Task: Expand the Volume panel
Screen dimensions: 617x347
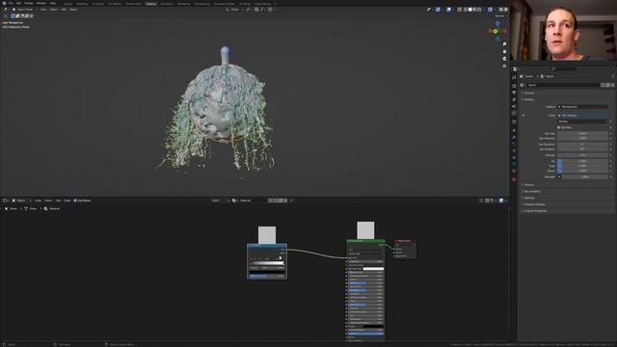Action: coord(529,185)
